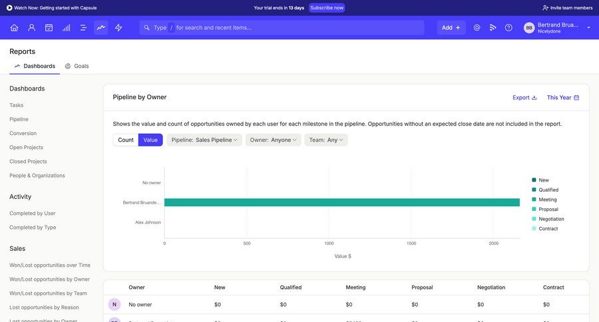Image resolution: width=599 pixels, height=322 pixels.
Task: Toggle the Meeting series in the legend
Action: [x=547, y=200]
